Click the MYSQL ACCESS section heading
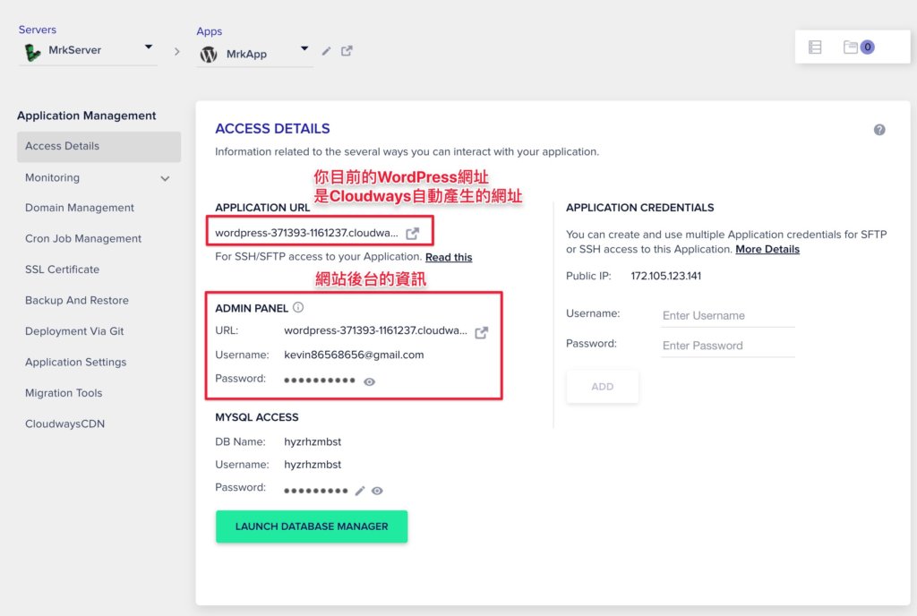The height and width of the screenshot is (616, 917). 257,417
